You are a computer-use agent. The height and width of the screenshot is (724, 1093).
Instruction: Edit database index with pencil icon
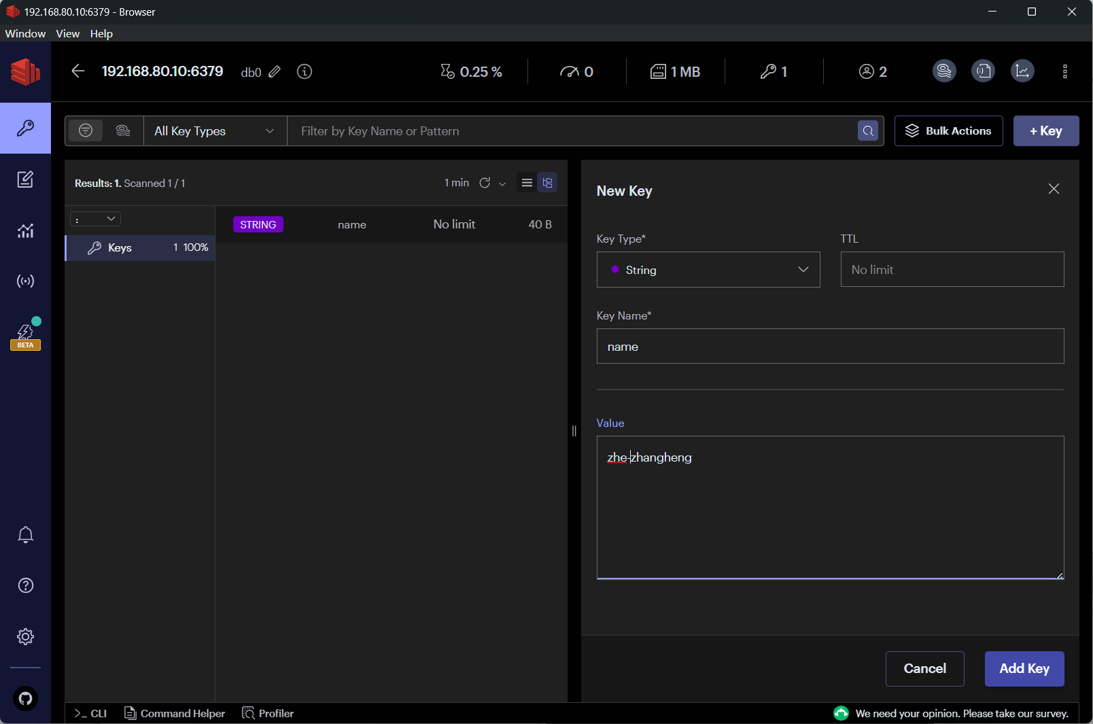click(x=275, y=71)
